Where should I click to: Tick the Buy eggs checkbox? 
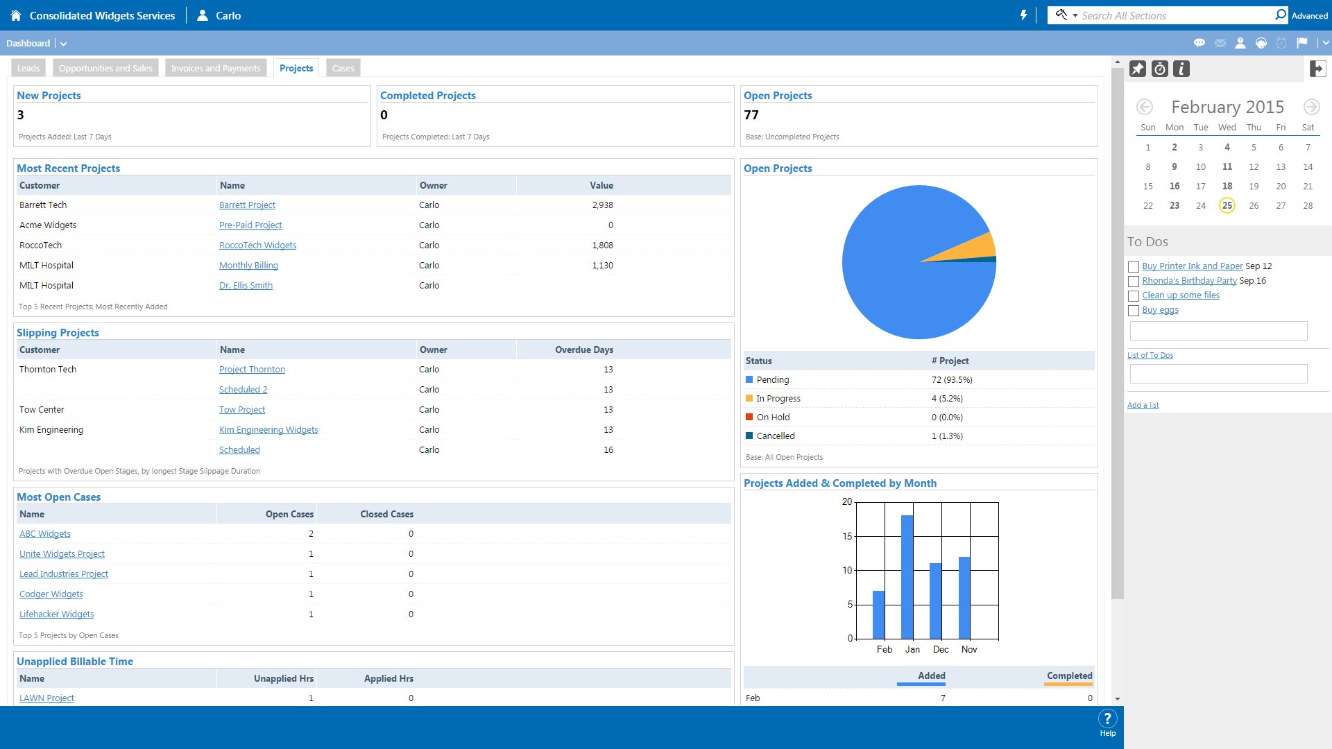click(1134, 311)
